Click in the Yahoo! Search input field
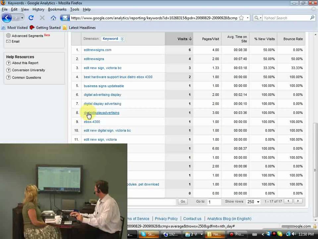 [x=286, y=18]
